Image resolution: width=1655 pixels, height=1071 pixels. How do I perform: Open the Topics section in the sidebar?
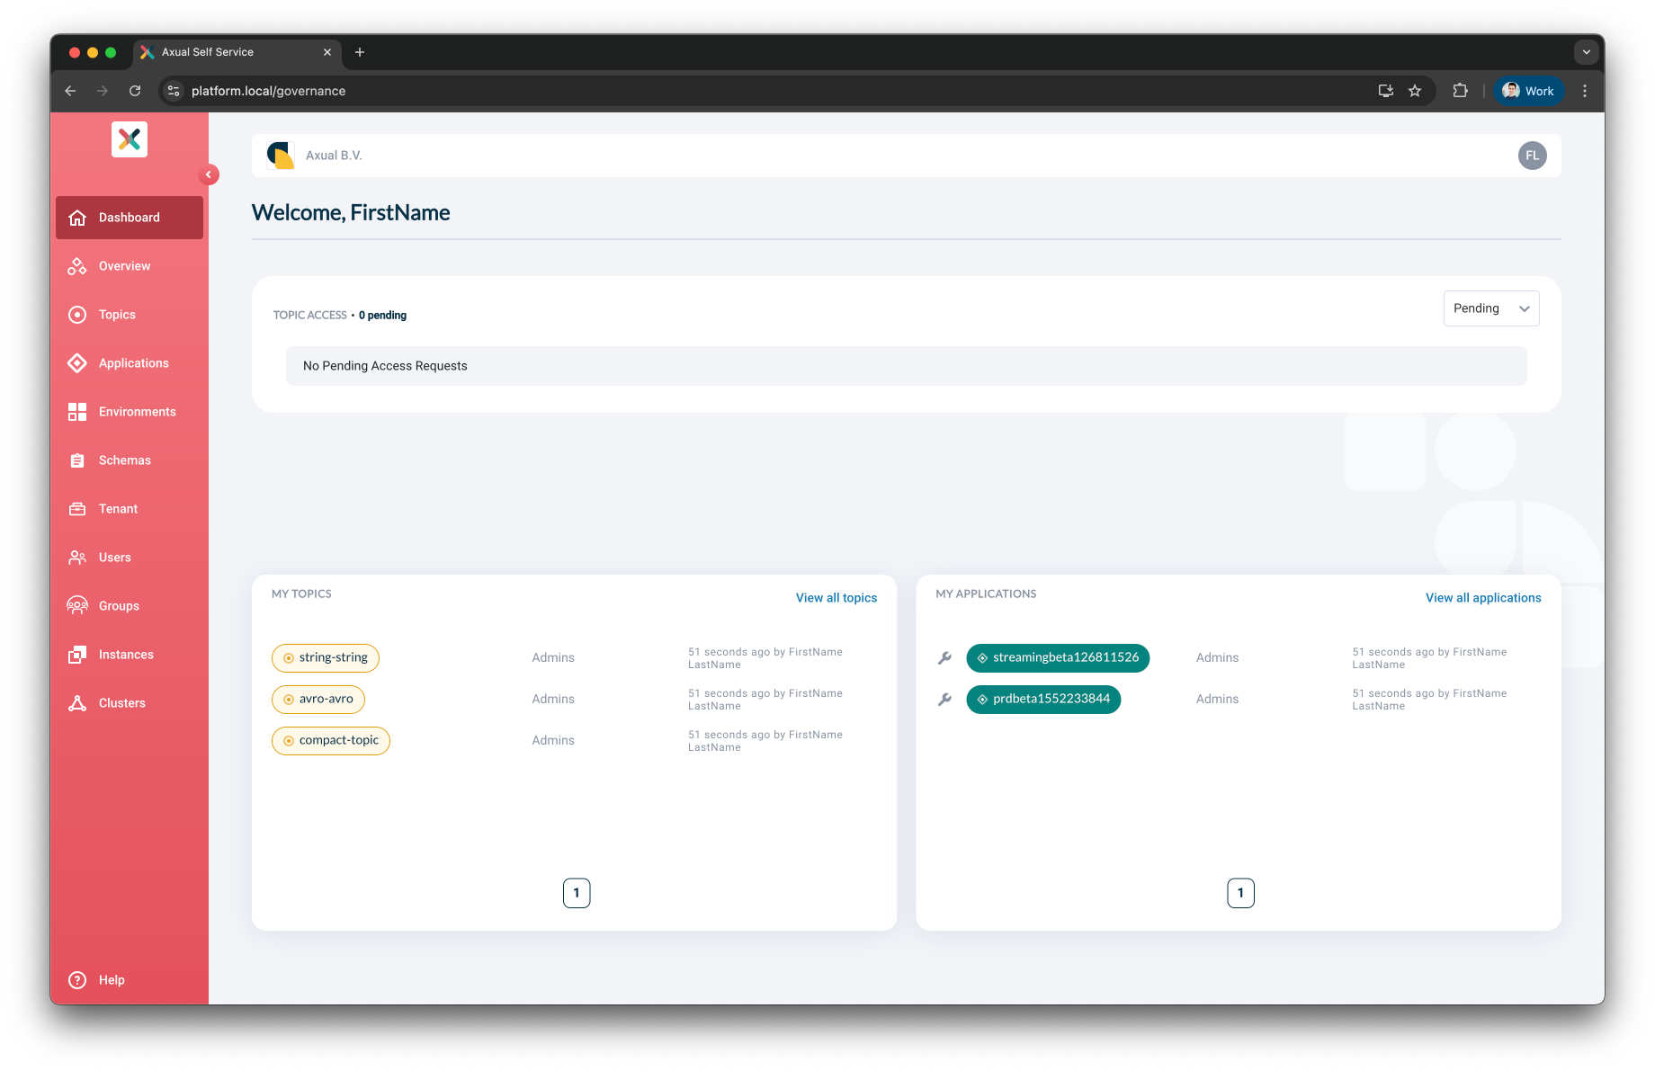pos(115,314)
